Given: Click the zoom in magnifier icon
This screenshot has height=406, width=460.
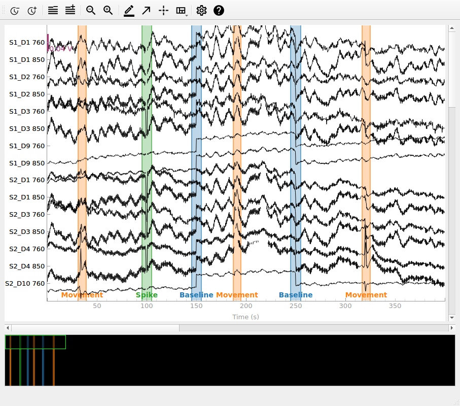Looking at the screenshot, I should click(108, 10).
